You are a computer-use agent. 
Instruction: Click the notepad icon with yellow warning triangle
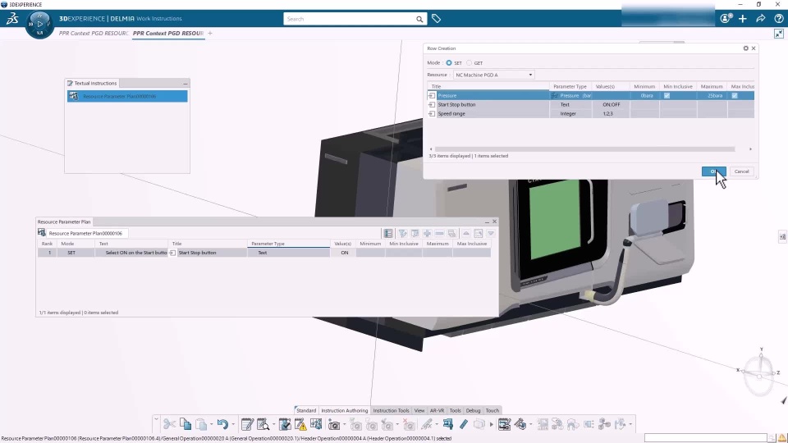pyautogui.click(x=300, y=424)
